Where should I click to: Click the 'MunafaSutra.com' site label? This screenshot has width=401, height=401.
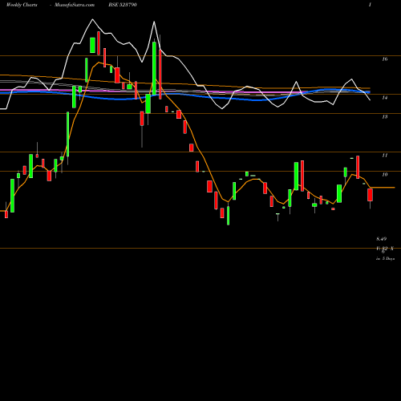tap(75, 5)
